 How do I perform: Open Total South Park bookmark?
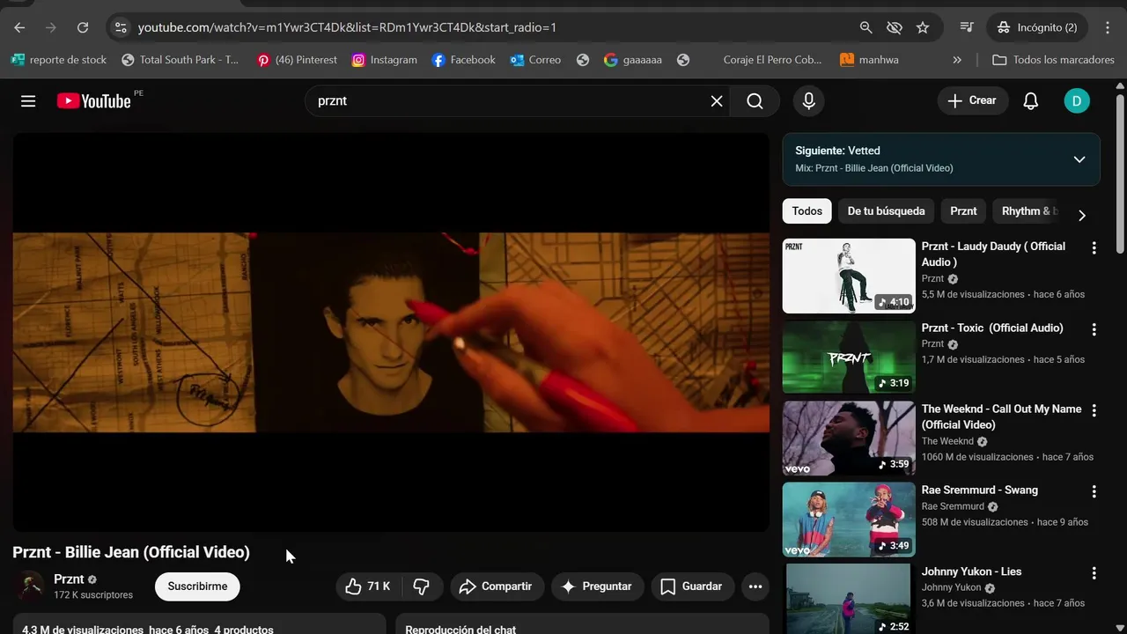point(180,60)
